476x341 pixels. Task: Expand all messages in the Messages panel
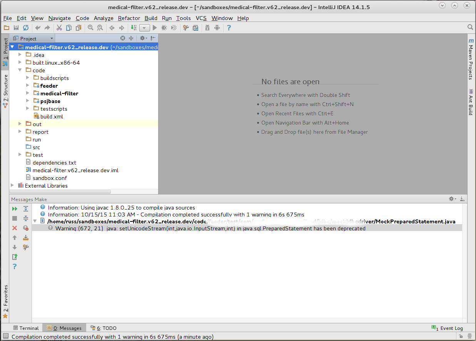[26, 208]
